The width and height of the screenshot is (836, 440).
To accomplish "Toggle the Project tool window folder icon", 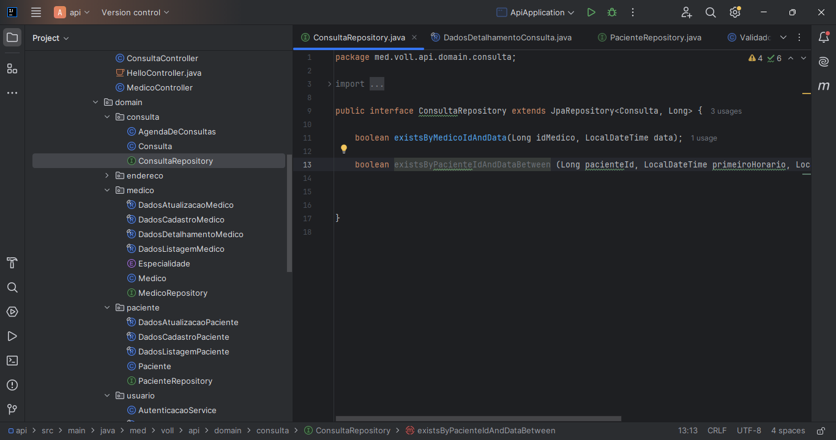I will tap(12, 37).
